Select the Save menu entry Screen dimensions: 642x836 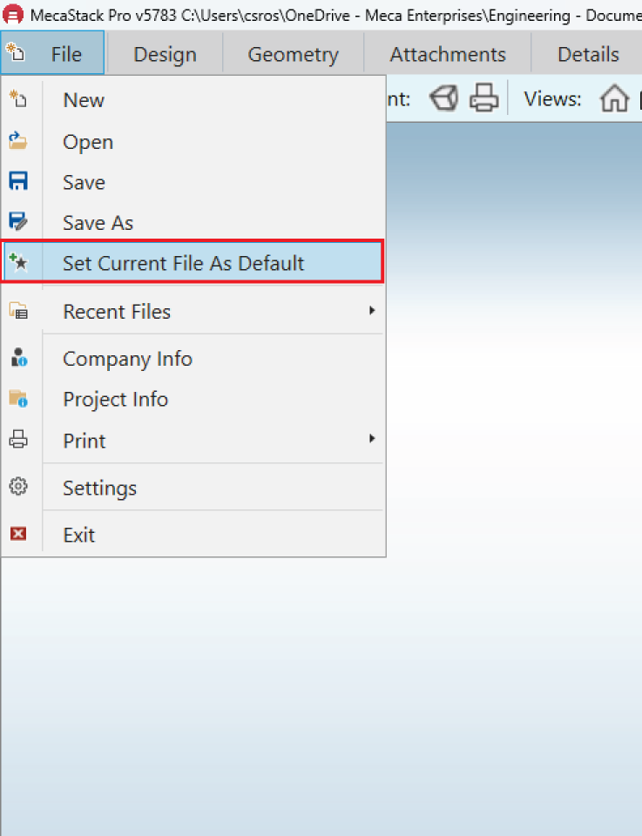(x=193, y=182)
